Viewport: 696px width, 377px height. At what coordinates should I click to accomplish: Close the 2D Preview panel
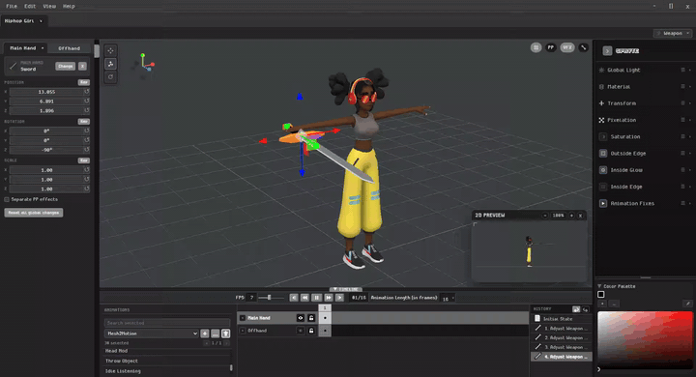coord(580,216)
